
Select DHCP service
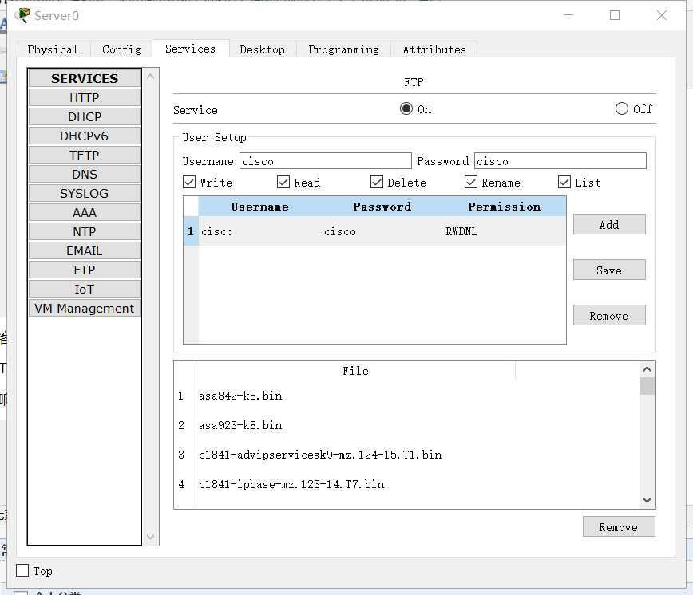pyautogui.click(x=85, y=117)
